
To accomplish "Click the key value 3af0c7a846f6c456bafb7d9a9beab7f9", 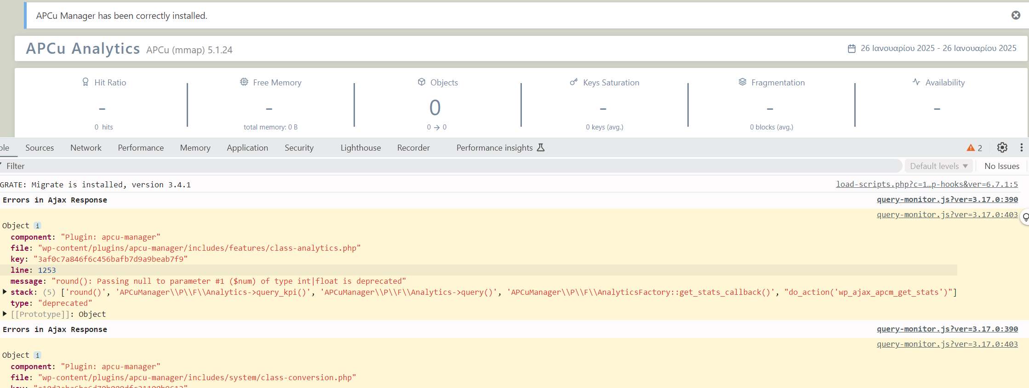I will click(110, 259).
